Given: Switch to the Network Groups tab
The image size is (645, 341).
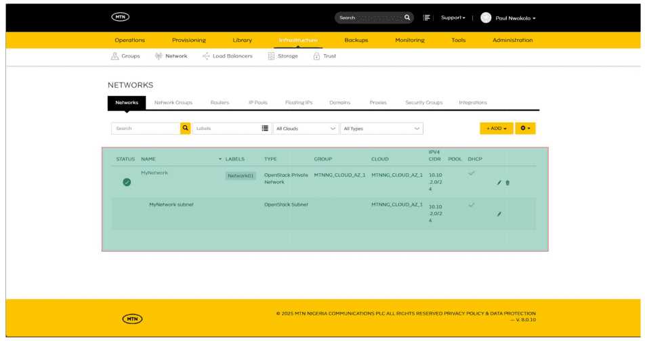Looking at the screenshot, I should 173,103.
